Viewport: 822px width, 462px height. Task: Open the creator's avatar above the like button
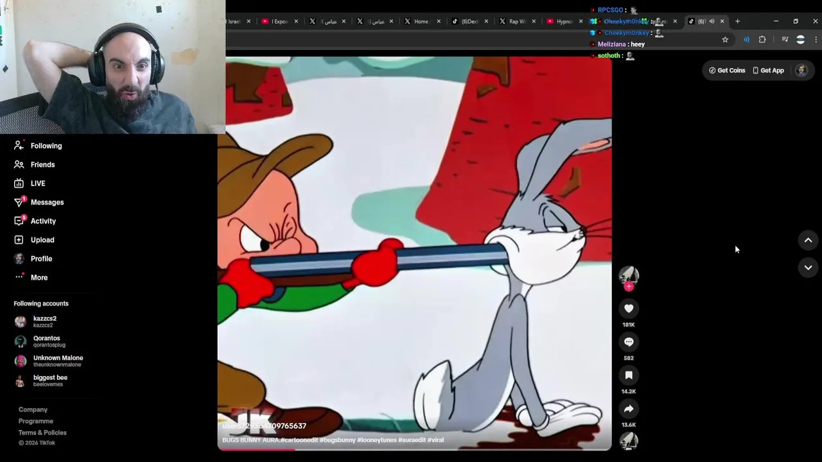point(629,275)
